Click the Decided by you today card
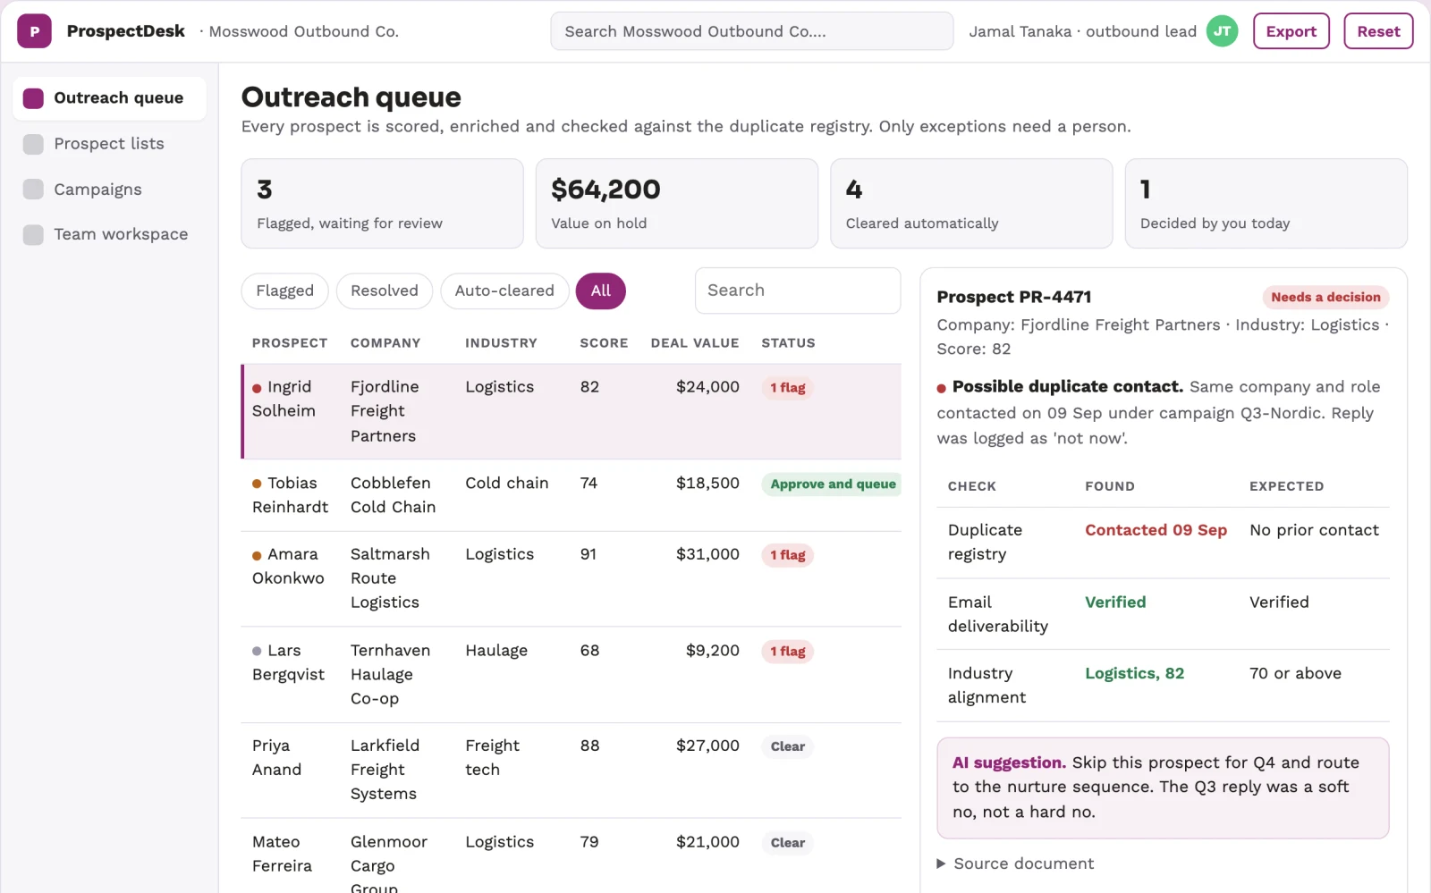 pyautogui.click(x=1266, y=204)
